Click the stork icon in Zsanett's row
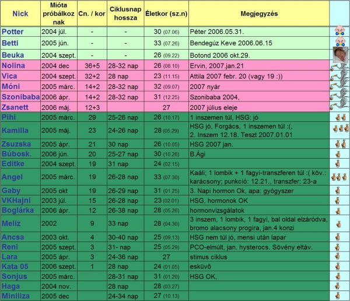The height and width of the screenshot is (301, 350). click(338, 107)
